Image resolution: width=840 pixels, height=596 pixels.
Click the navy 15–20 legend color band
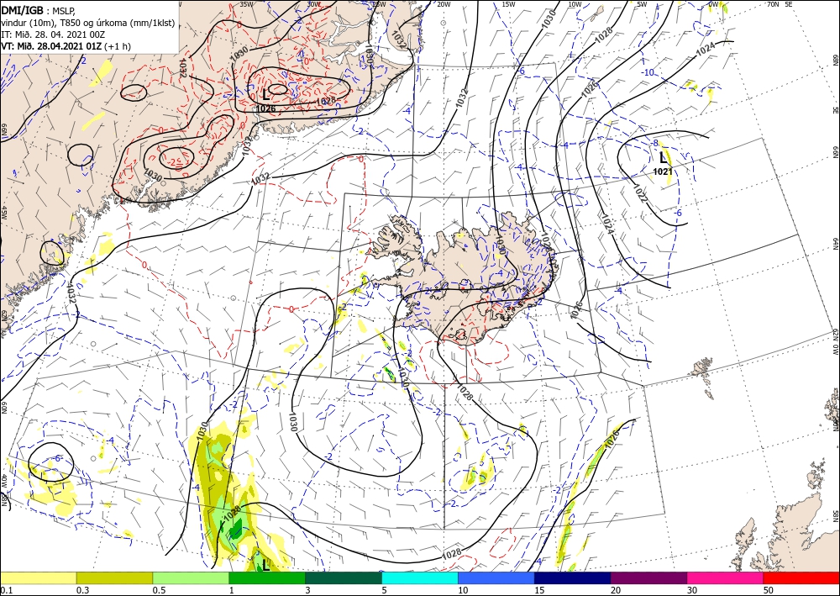[x=573, y=578]
